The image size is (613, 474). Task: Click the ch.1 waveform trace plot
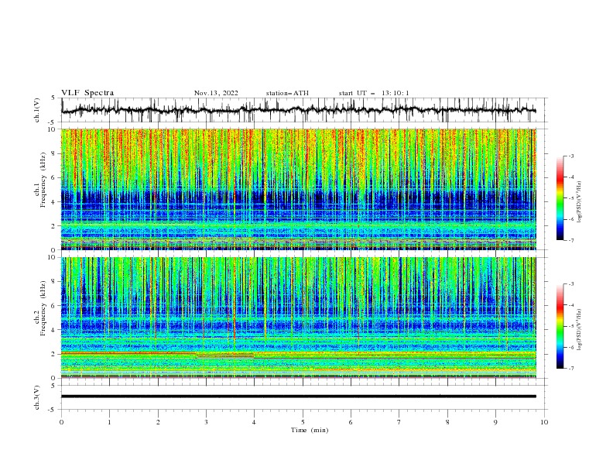point(299,110)
